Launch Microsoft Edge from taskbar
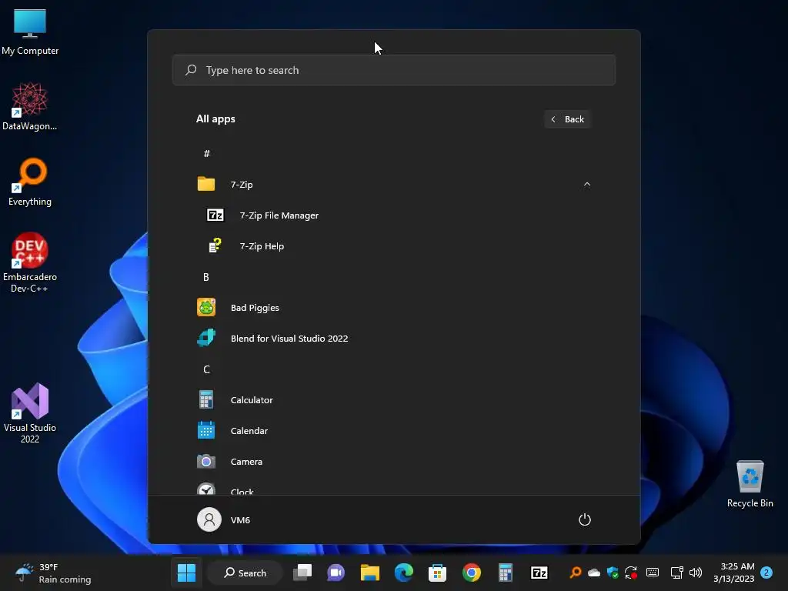The width and height of the screenshot is (788, 591). (403, 573)
